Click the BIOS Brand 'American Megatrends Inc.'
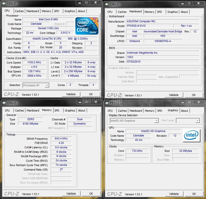Viewport: 206px width, 199px height. tap(163, 53)
